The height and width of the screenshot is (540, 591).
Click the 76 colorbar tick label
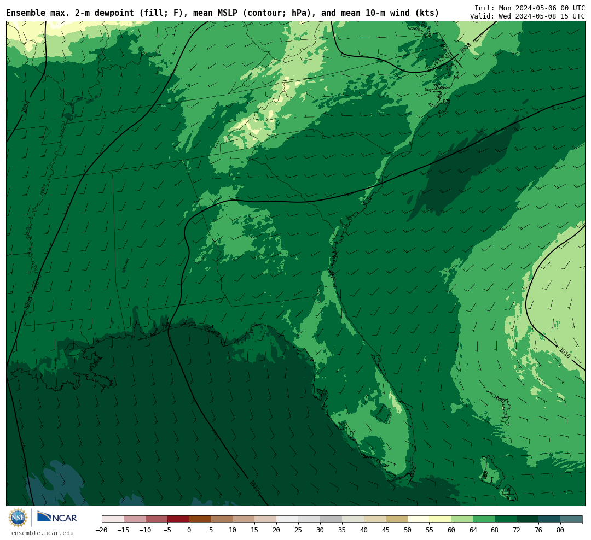tap(539, 530)
